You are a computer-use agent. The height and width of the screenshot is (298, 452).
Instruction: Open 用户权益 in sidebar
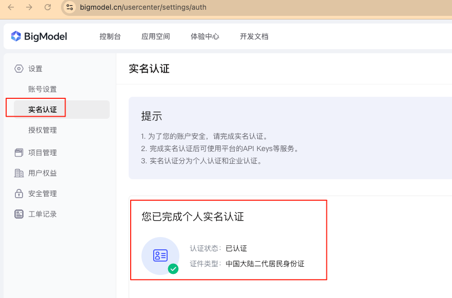43,173
